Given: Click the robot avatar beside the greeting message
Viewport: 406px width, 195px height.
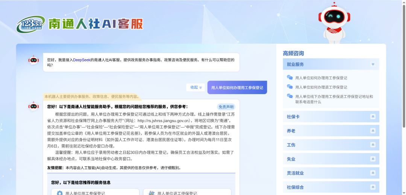Looking at the screenshot, I should click(33, 60).
